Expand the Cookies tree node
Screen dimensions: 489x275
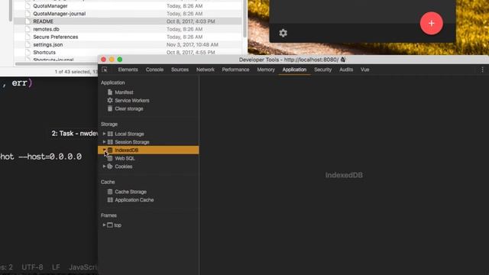[x=104, y=167]
